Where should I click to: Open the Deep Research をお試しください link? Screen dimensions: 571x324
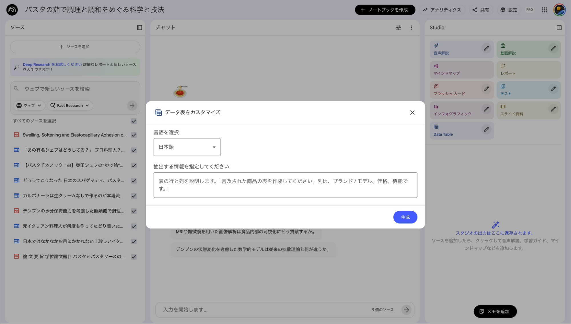(52, 64)
